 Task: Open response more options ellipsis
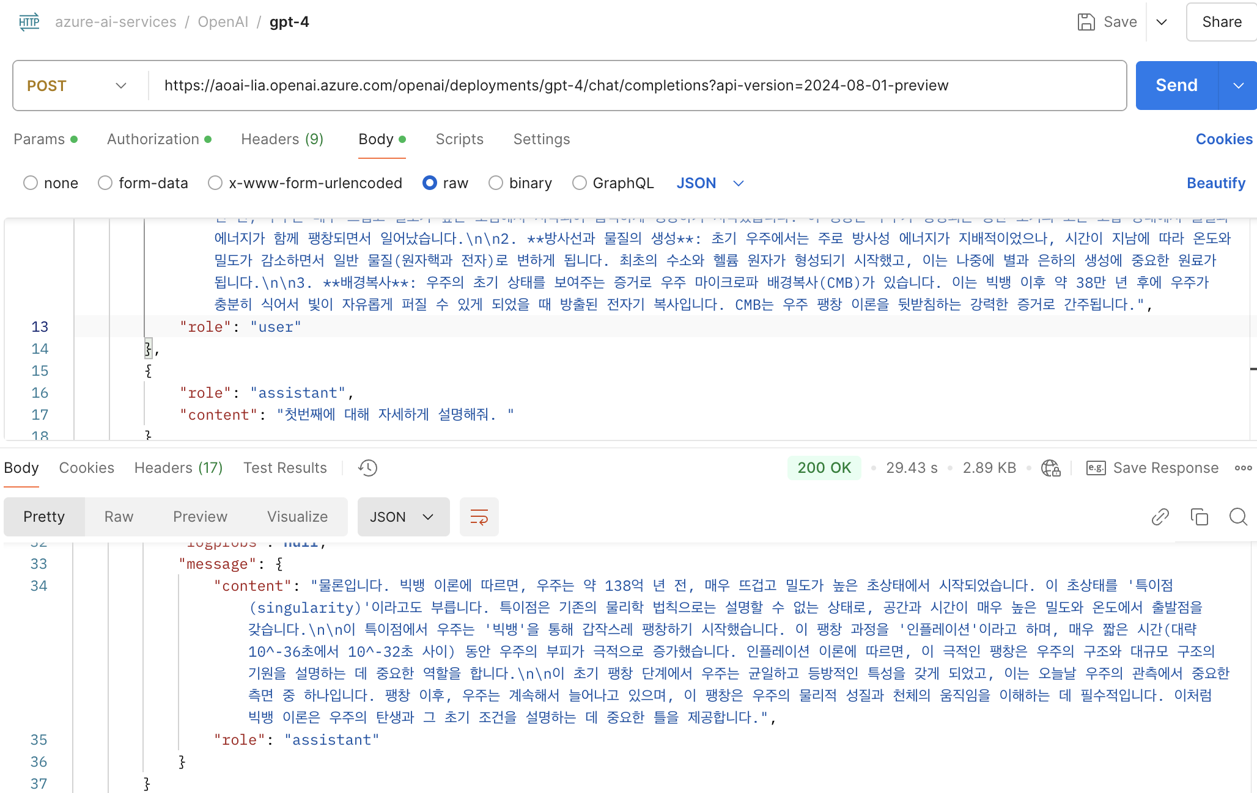[x=1243, y=468]
